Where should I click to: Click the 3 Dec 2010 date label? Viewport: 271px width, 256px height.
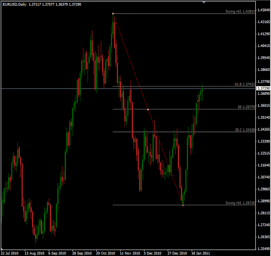click(153, 253)
